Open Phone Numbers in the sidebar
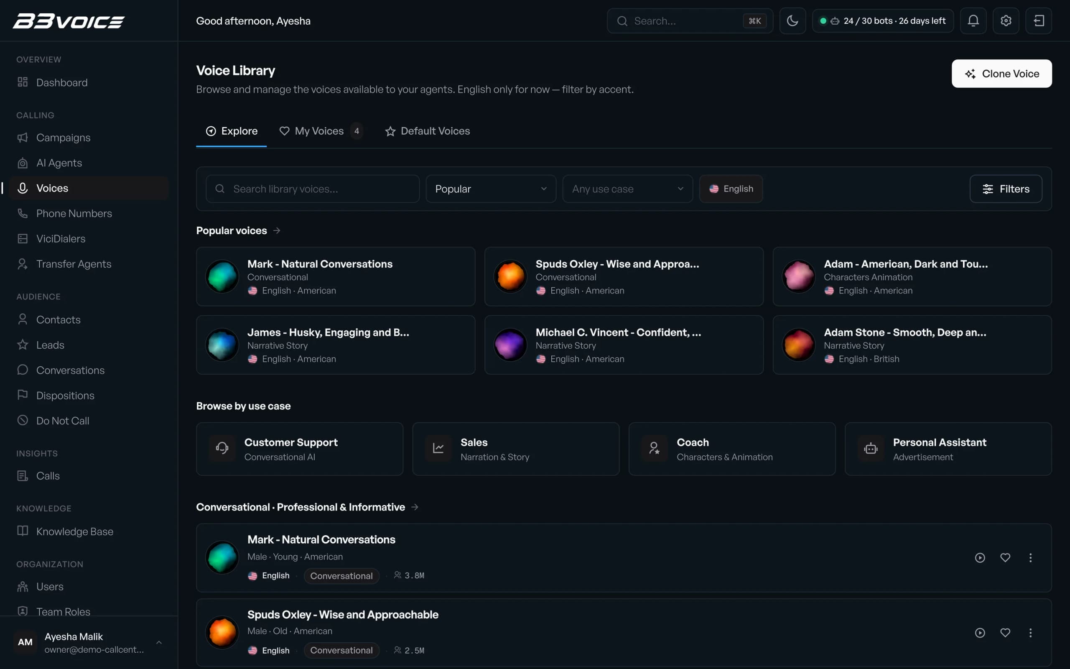The width and height of the screenshot is (1070, 669). tap(89, 213)
